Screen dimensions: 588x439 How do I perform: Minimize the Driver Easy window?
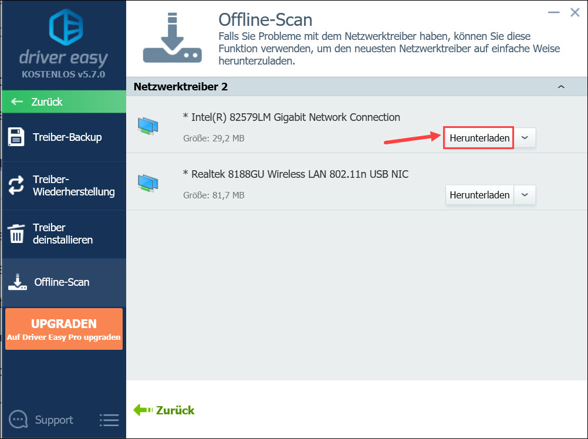pyautogui.click(x=553, y=13)
